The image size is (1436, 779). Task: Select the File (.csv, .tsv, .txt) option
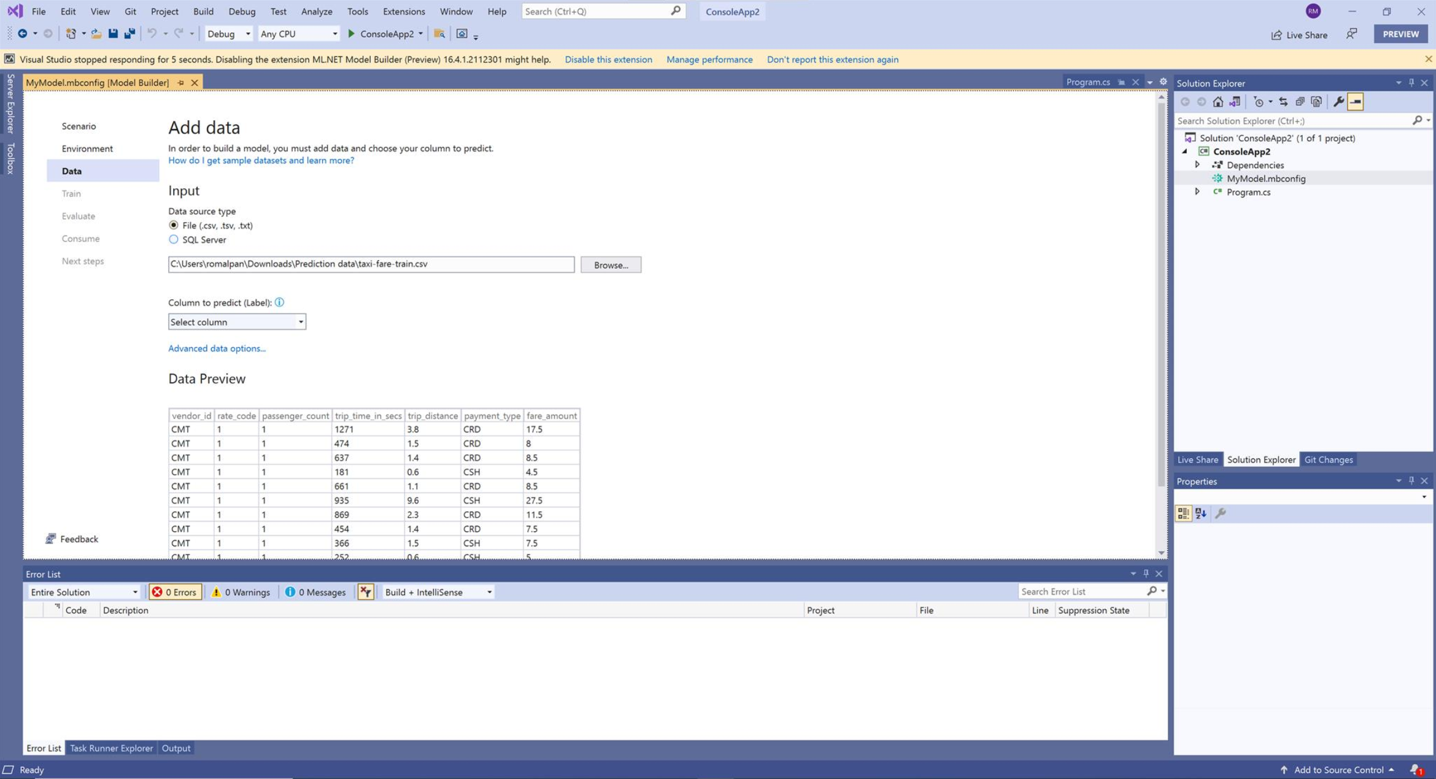[x=174, y=225]
